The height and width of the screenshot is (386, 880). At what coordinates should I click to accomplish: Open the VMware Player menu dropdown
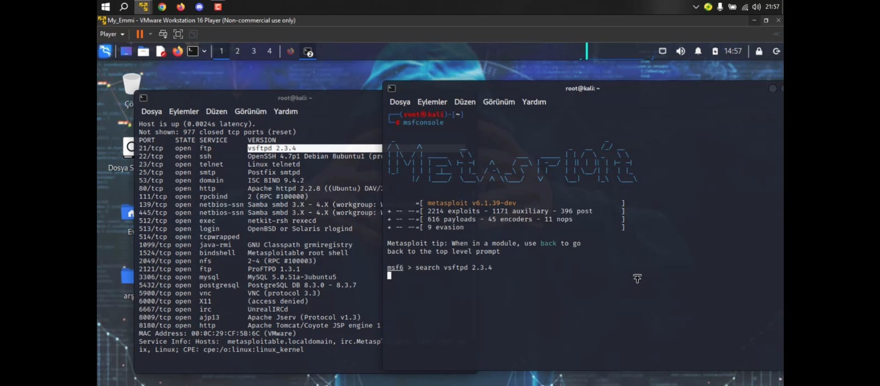coord(112,34)
